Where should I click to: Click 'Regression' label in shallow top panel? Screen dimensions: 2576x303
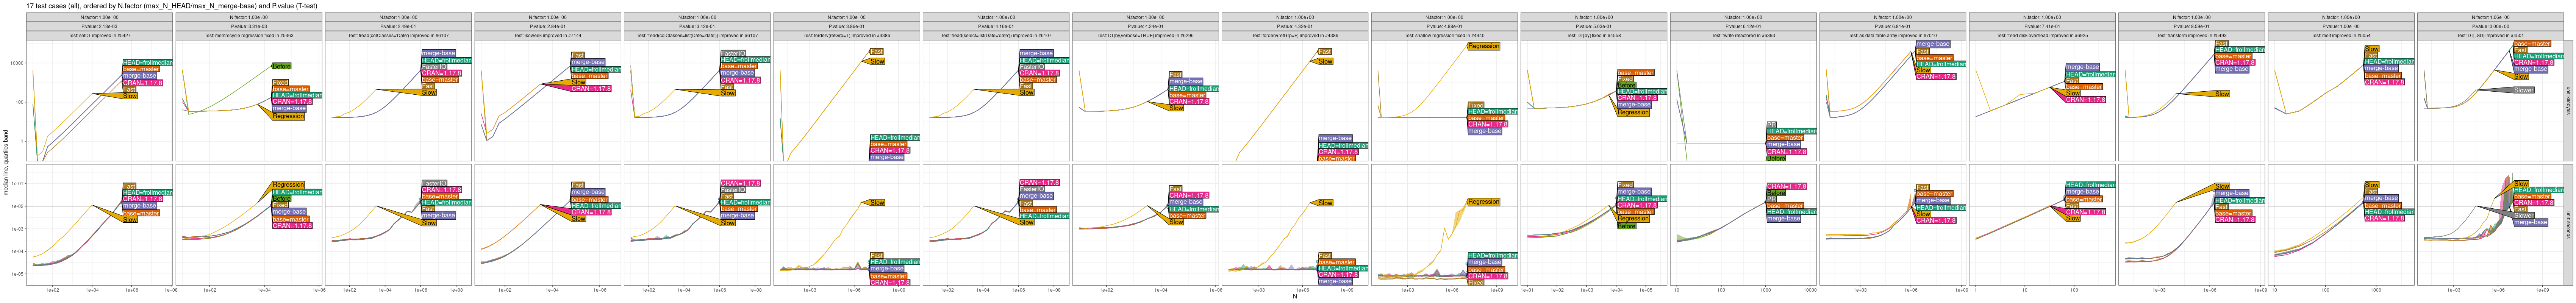1483,46
